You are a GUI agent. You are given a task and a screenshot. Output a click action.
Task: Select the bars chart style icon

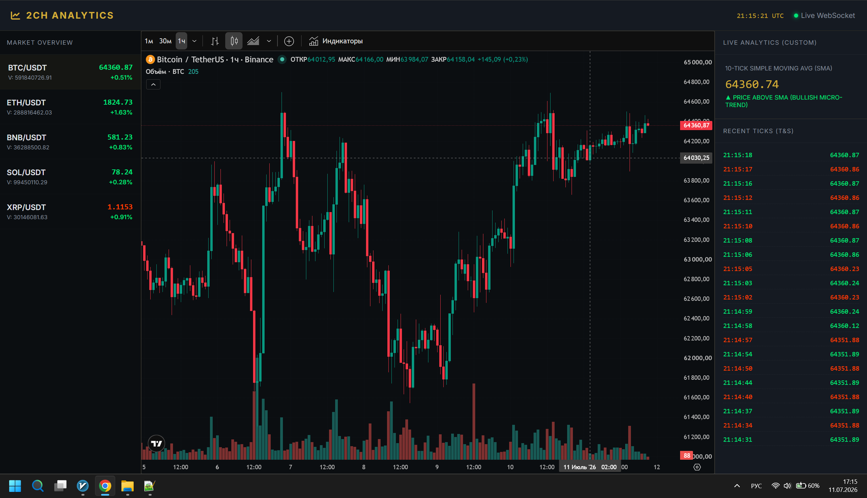coord(215,41)
